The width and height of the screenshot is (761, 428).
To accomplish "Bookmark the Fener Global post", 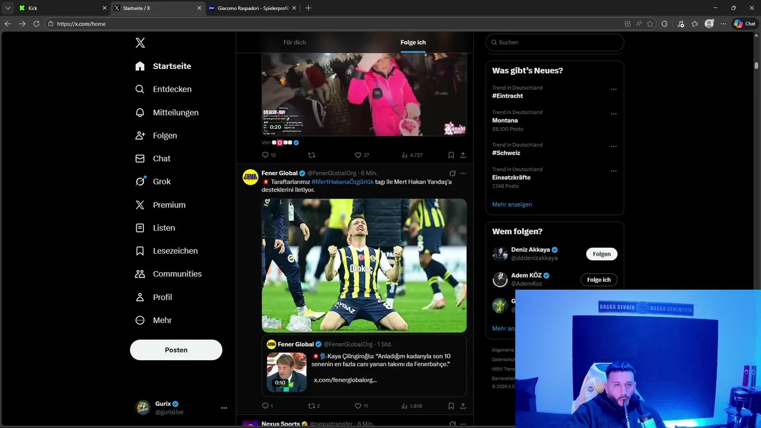I will point(451,406).
